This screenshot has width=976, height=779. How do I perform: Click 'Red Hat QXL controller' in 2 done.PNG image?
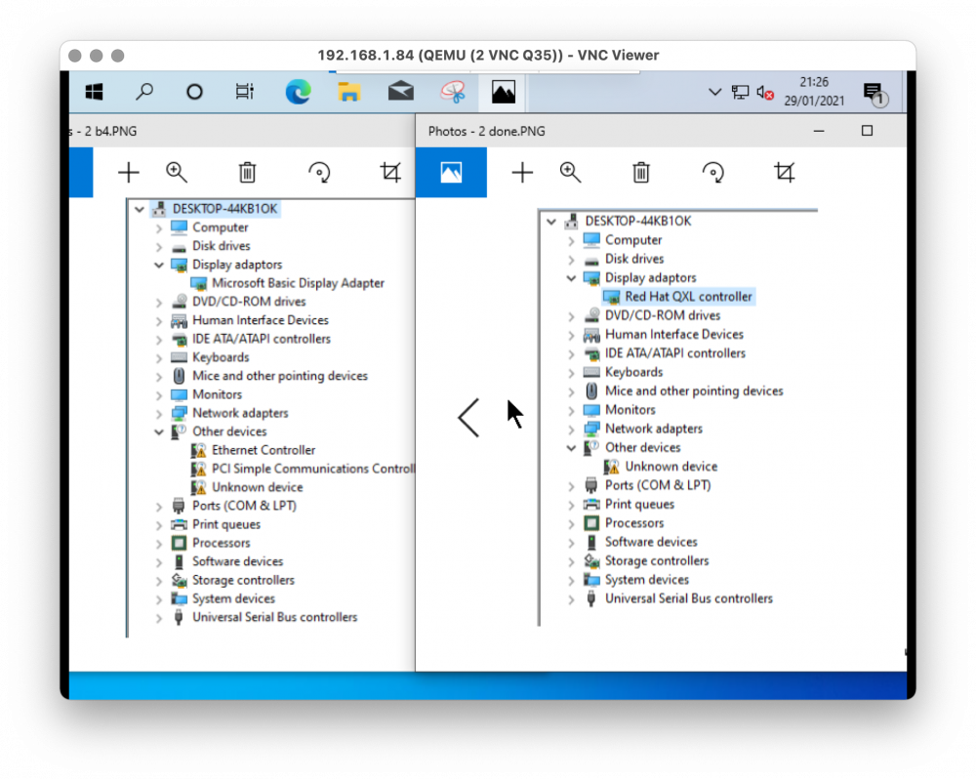pyautogui.click(x=688, y=297)
